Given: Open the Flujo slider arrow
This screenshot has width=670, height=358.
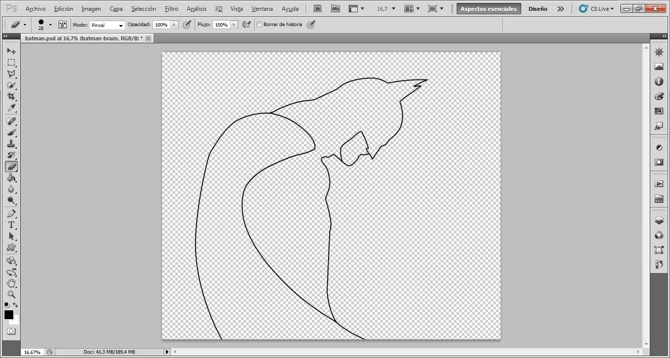Looking at the screenshot, I should 234,25.
